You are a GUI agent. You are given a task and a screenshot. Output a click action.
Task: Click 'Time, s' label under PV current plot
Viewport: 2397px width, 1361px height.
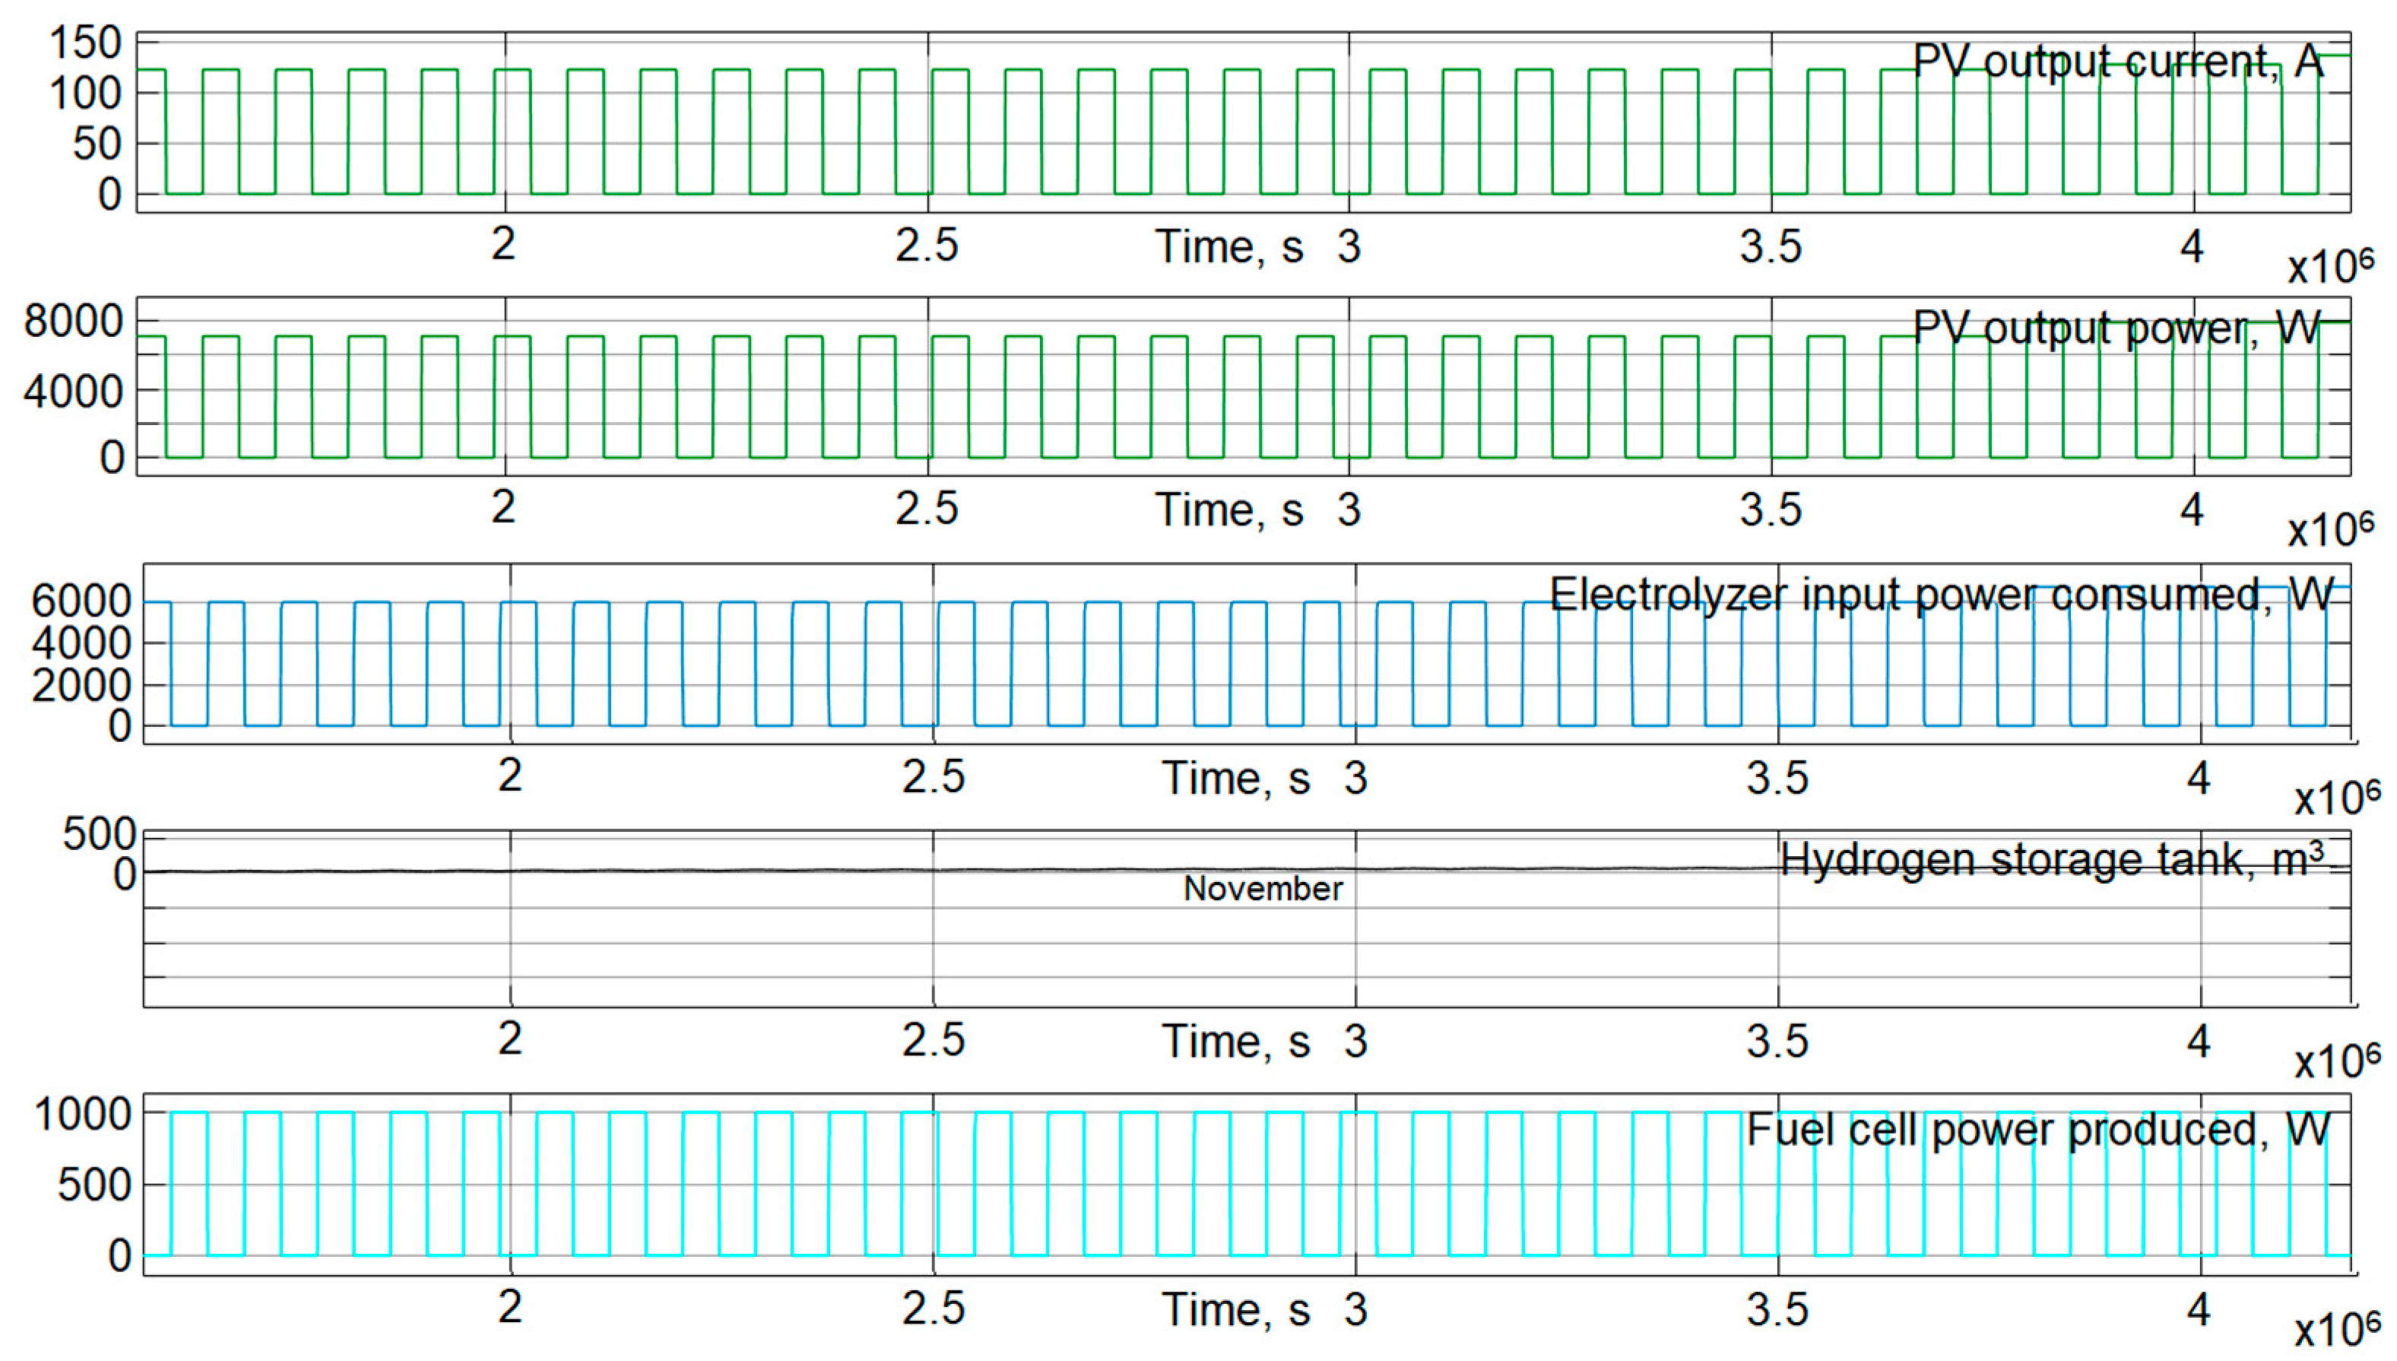click(x=1229, y=248)
